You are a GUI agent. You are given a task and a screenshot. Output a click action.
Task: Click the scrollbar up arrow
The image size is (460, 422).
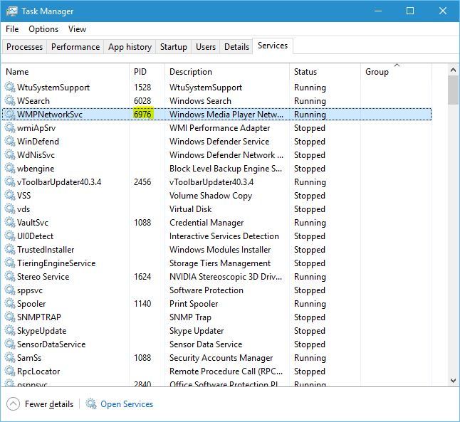453,70
